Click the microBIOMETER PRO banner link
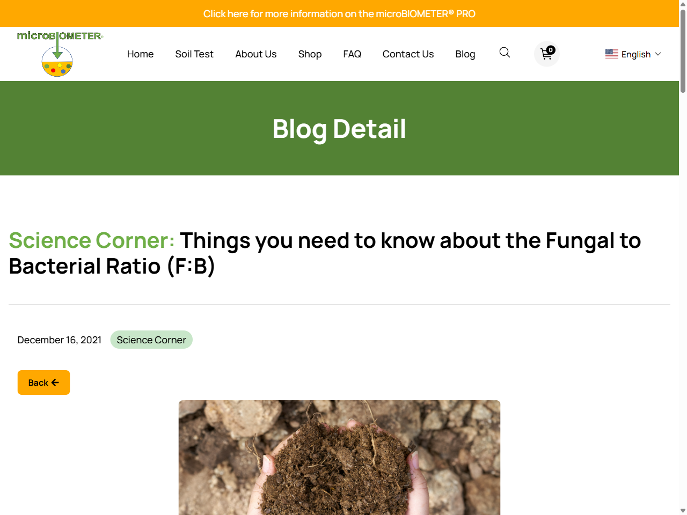This screenshot has width=687, height=515. point(339,13)
